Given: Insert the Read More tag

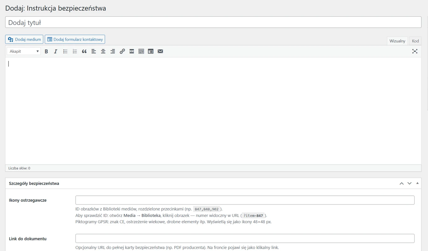Looking at the screenshot, I should (132, 51).
